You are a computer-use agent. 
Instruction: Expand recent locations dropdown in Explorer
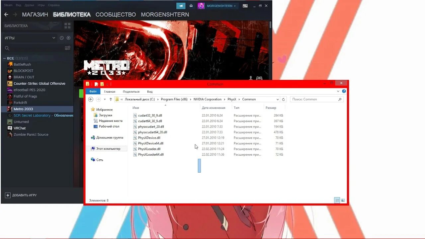(x=105, y=99)
